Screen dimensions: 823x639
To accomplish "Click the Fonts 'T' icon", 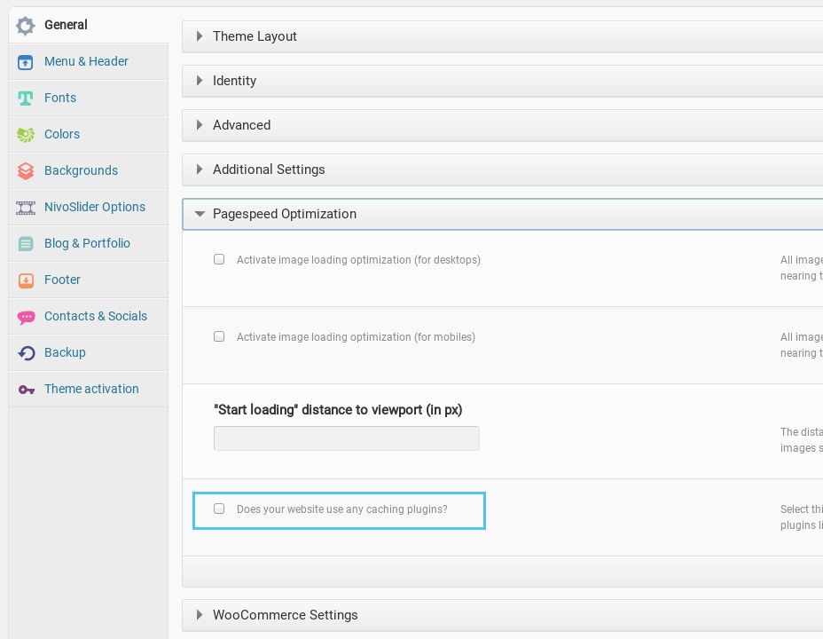I will pyautogui.click(x=27, y=99).
